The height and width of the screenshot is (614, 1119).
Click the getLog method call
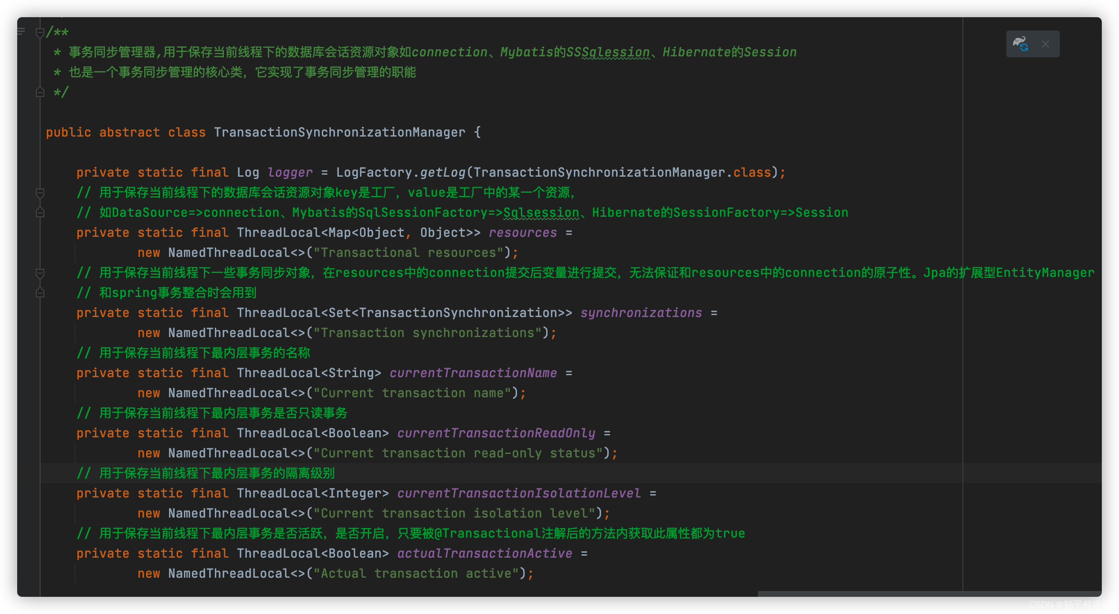(442, 172)
